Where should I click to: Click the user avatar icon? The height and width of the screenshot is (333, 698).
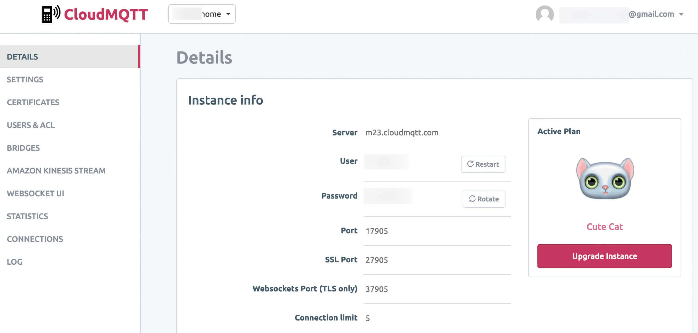(545, 14)
